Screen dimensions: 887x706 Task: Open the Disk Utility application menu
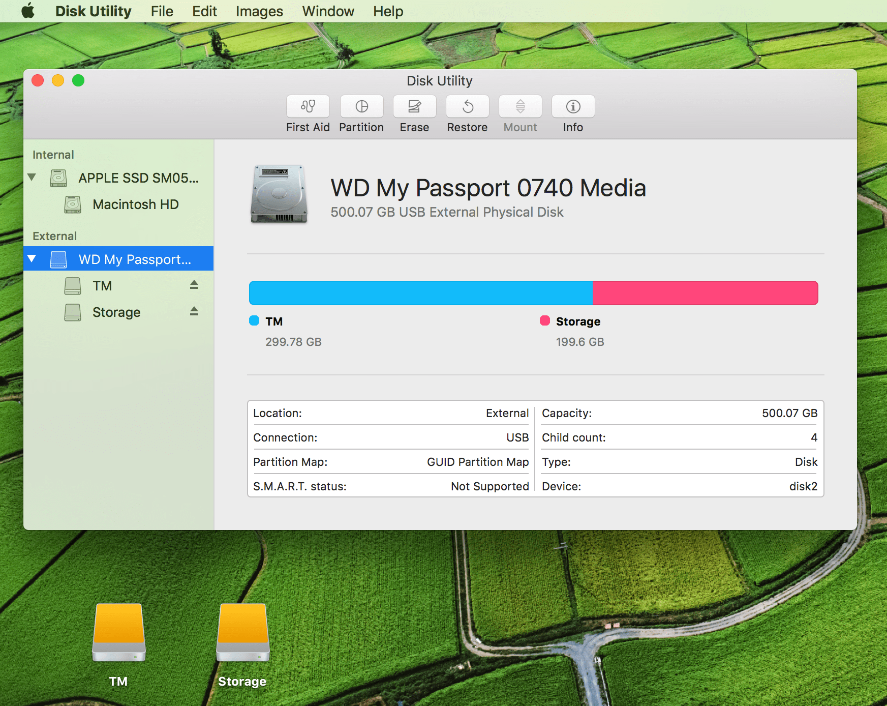[x=93, y=11]
